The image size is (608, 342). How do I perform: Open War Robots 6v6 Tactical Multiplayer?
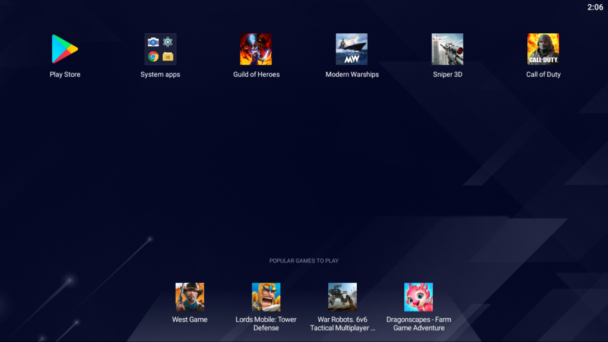click(343, 297)
